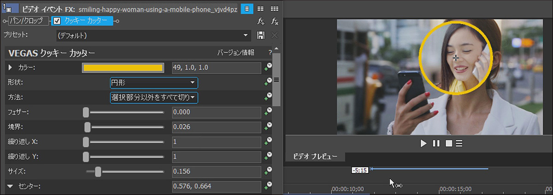553x195 pixels.
Task: Save preset with the floppy disk icon
Action: coord(260,35)
